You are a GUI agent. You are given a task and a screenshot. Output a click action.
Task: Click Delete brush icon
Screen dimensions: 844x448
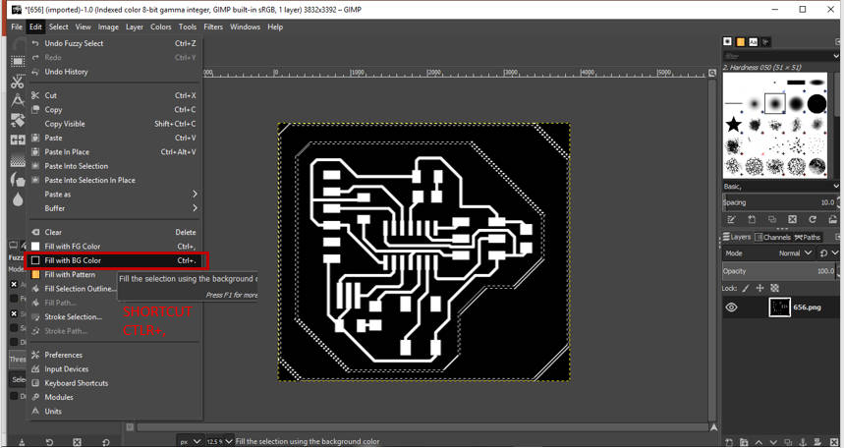pyautogui.click(x=792, y=220)
